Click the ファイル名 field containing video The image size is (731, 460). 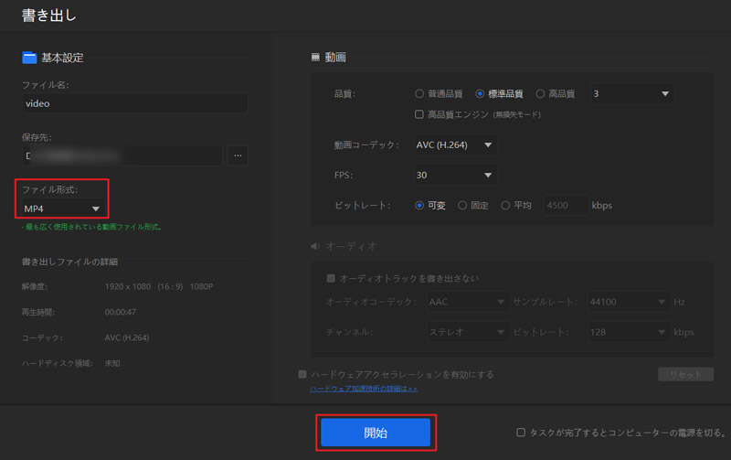coord(134,103)
